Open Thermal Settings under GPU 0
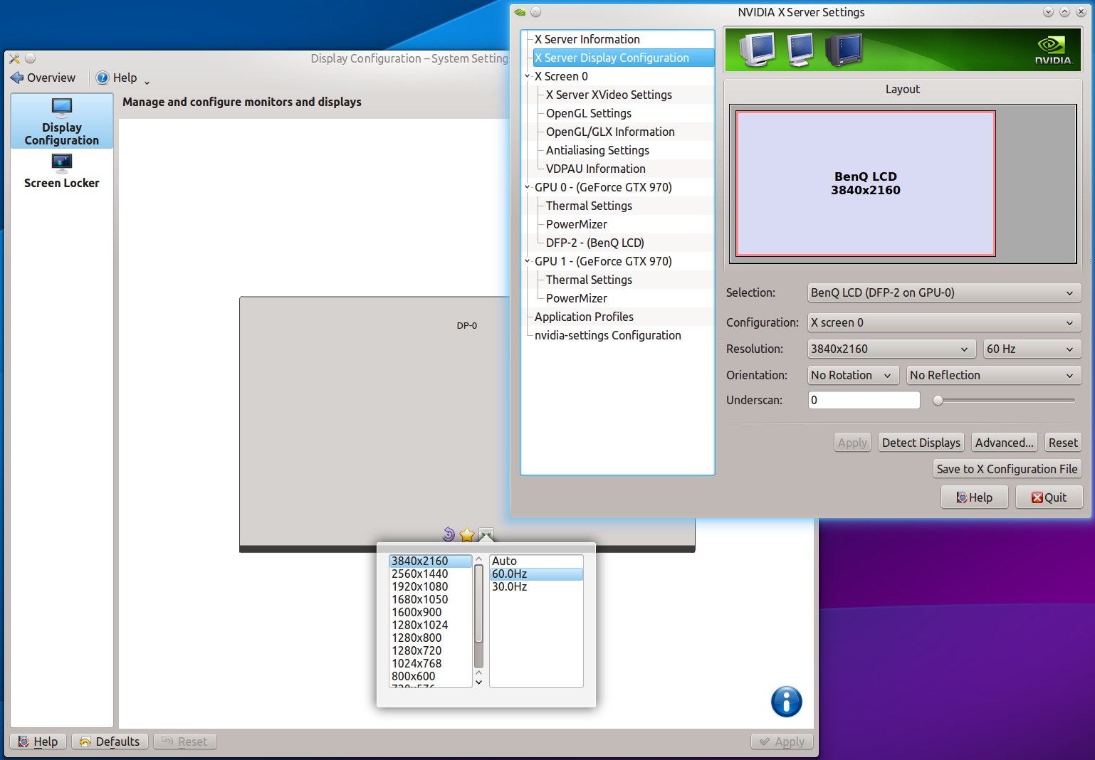This screenshot has width=1095, height=760. (x=589, y=206)
